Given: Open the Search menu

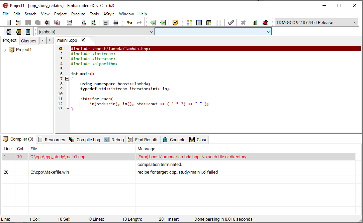Looking at the screenshot, I should pos(30,14).
